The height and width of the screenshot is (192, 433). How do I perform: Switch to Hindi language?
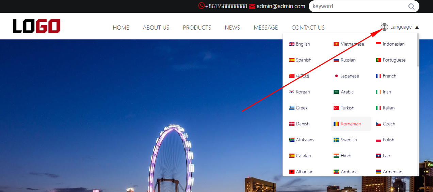(342, 156)
